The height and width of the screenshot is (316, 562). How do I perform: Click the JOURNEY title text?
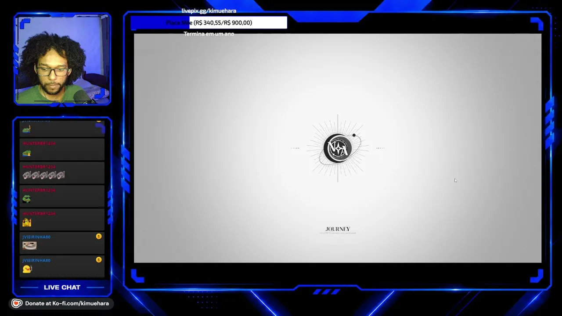pos(338,229)
